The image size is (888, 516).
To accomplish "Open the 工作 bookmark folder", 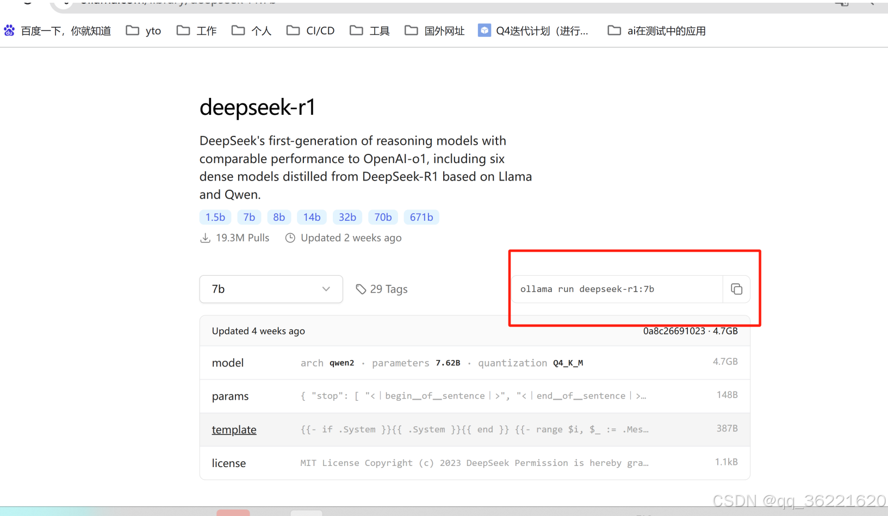I will coord(197,31).
